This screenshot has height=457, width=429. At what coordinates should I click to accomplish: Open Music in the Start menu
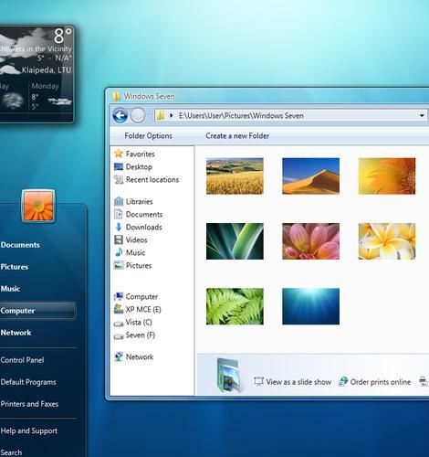(10, 289)
